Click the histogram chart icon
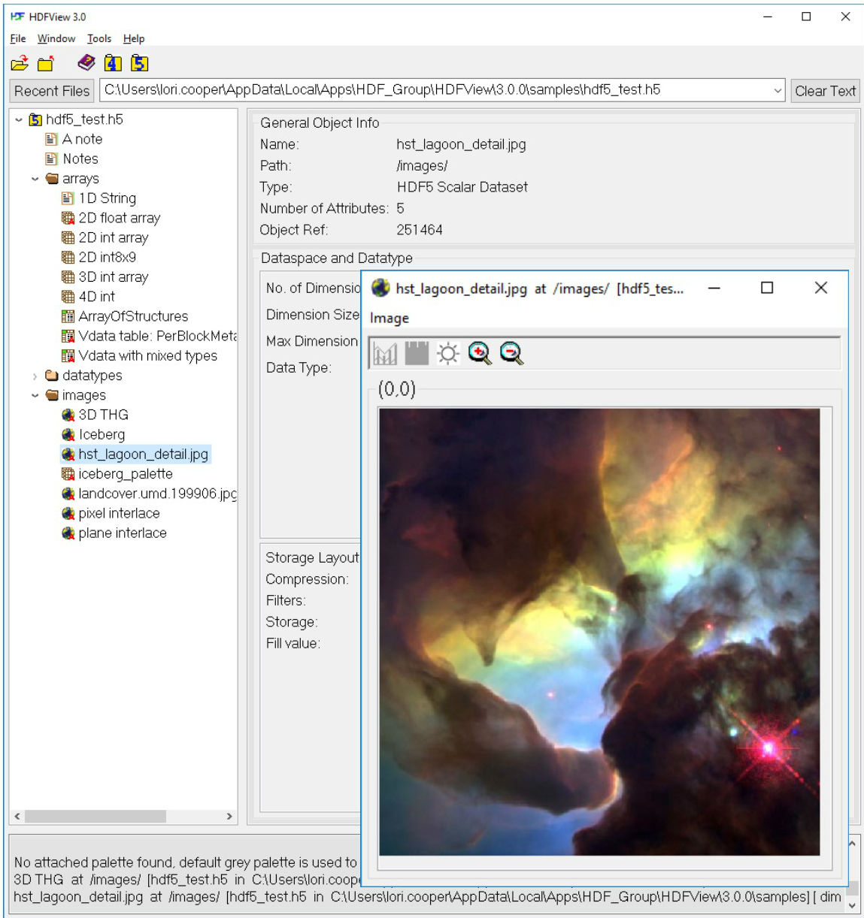864x918 pixels. tap(385, 353)
